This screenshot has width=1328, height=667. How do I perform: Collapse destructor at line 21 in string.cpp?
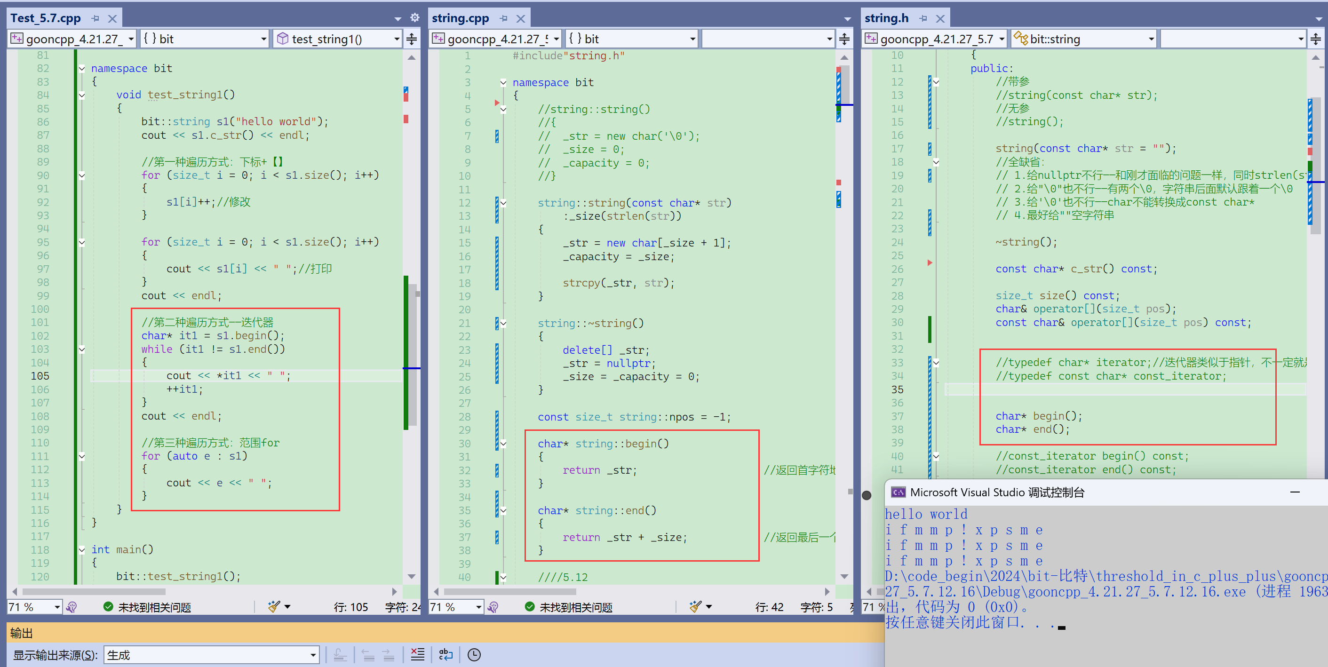(x=503, y=324)
